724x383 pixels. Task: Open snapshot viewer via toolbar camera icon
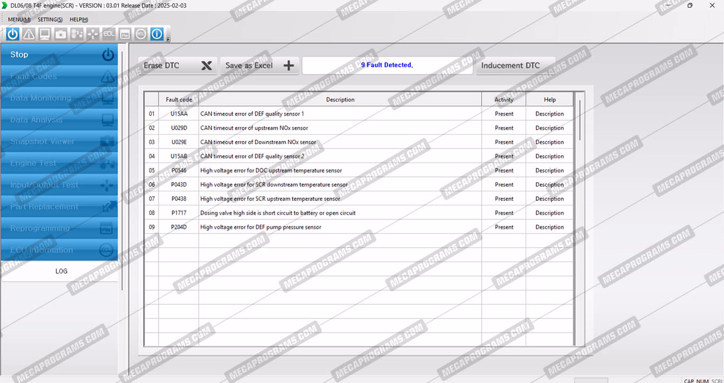pyautogui.click(x=61, y=34)
